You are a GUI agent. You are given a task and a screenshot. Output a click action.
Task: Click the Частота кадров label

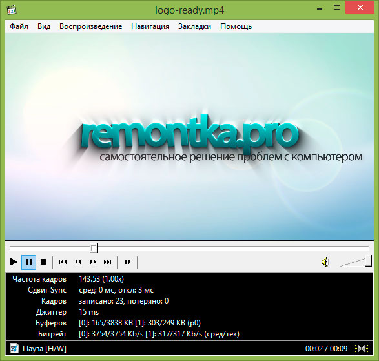tap(39, 279)
